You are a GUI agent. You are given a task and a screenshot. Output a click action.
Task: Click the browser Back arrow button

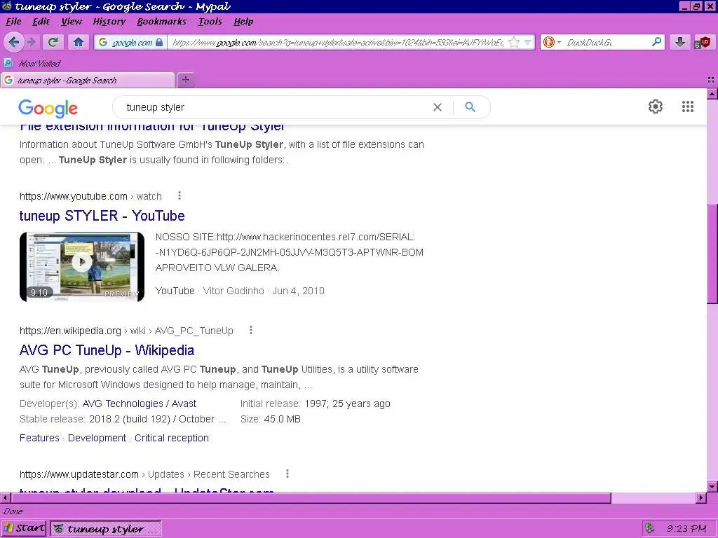(x=14, y=42)
